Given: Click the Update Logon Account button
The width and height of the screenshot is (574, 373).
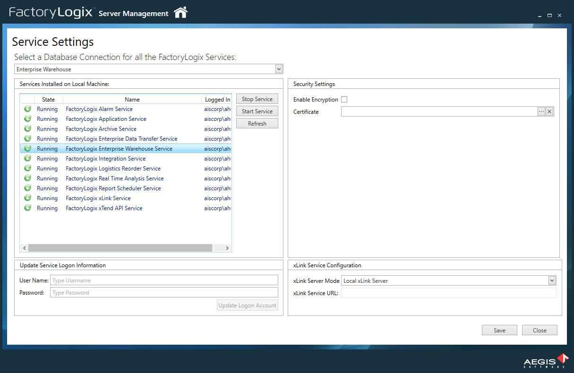Looking at the screenshot, I should 247,305.
